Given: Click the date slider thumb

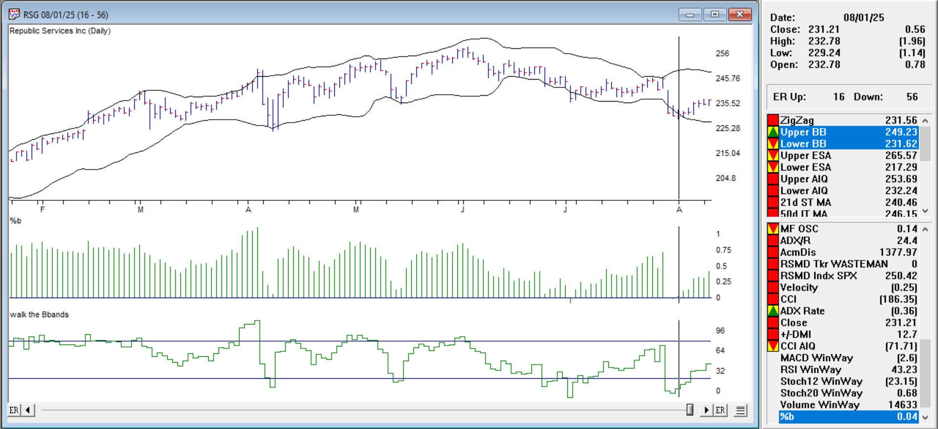Looking at the screenshot, I should click(x=690, y=410).
